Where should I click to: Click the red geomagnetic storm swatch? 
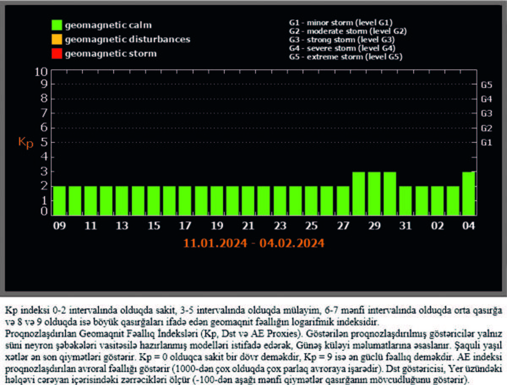[57, 54]
